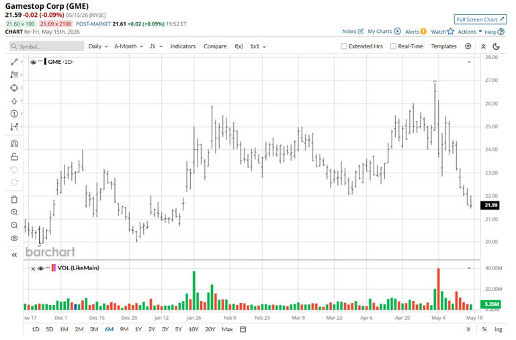Toggle the percent scale button
This screenshot has height=340, width=516.
pos(484,329)
